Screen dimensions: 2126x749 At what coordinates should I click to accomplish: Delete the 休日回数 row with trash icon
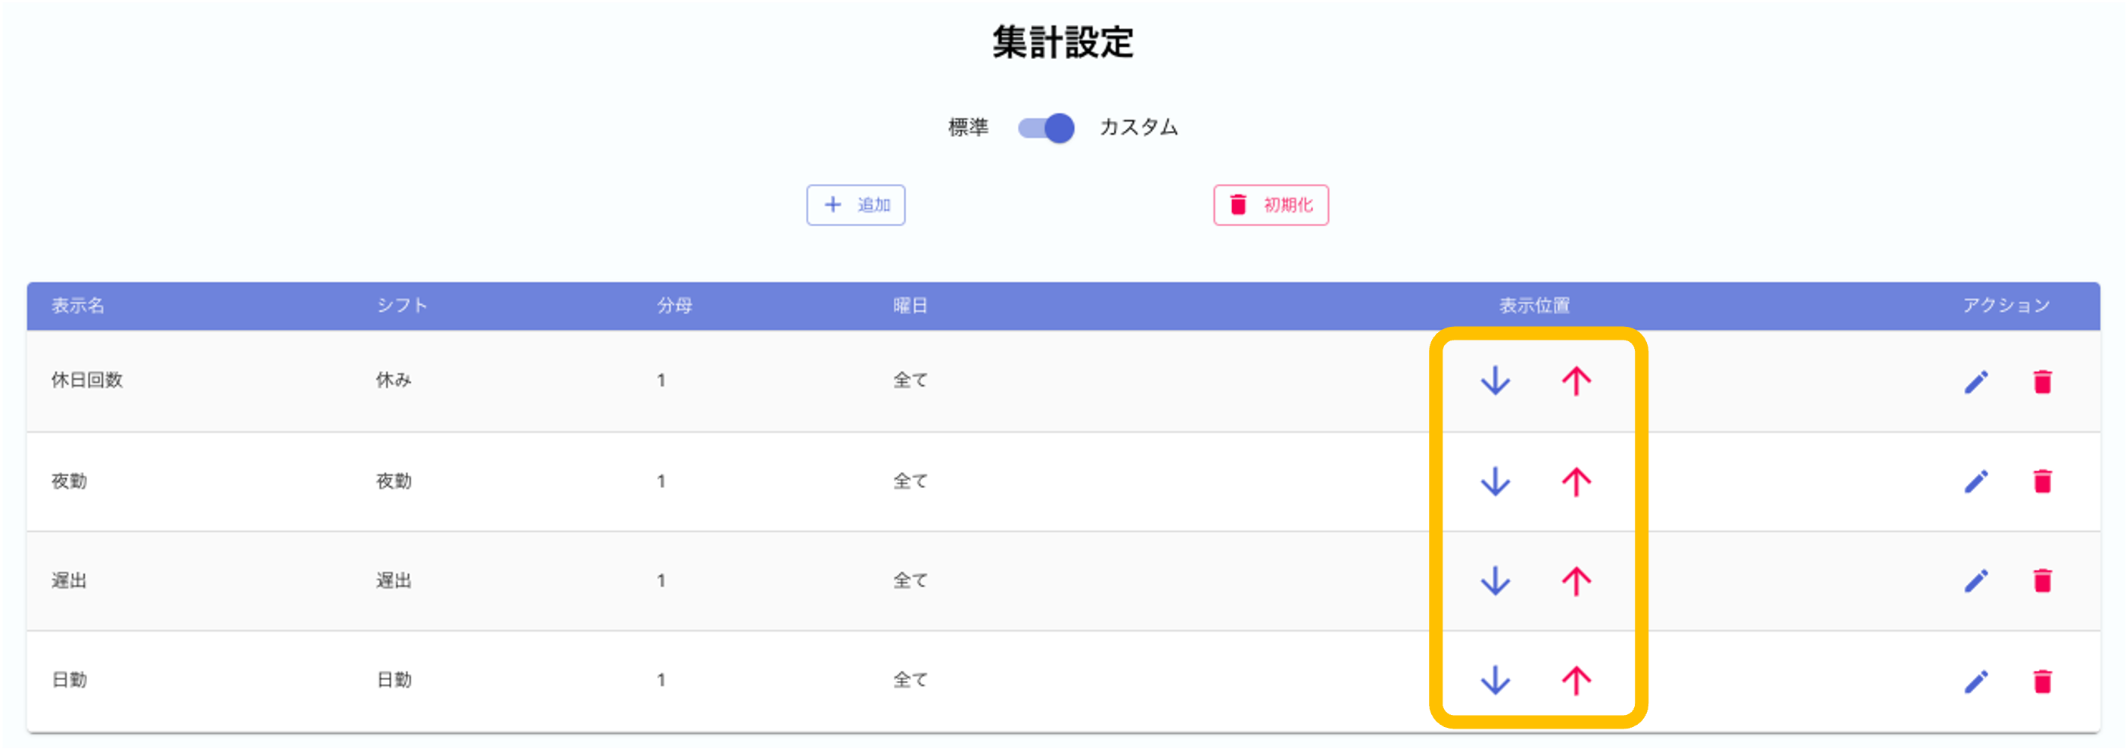2042,382
